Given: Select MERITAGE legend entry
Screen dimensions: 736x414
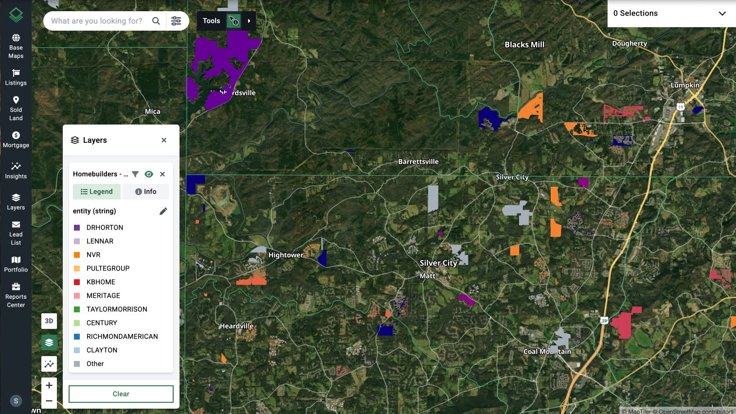Looking at the screenshot, I should 103,296.
